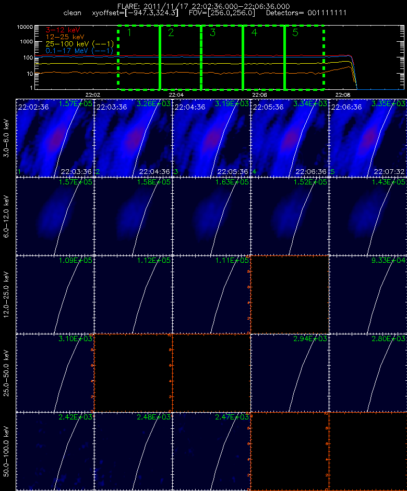Click the 22:04 time axis label

point(176,95)
